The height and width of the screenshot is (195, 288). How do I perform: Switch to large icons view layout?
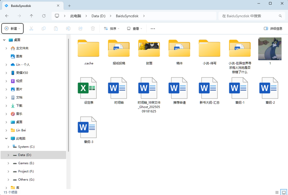(284, 192)
